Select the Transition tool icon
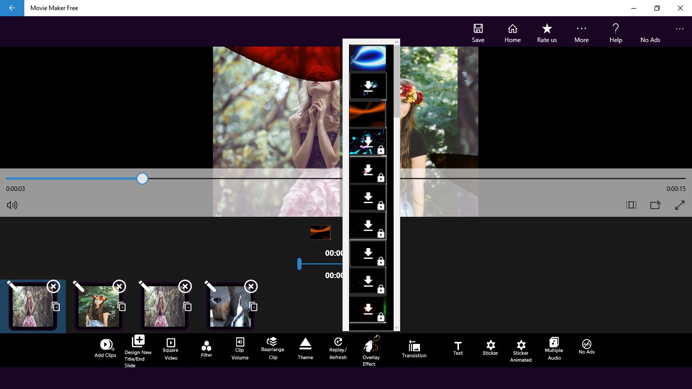The image size is (692, 389). click(x=414, y=346)
